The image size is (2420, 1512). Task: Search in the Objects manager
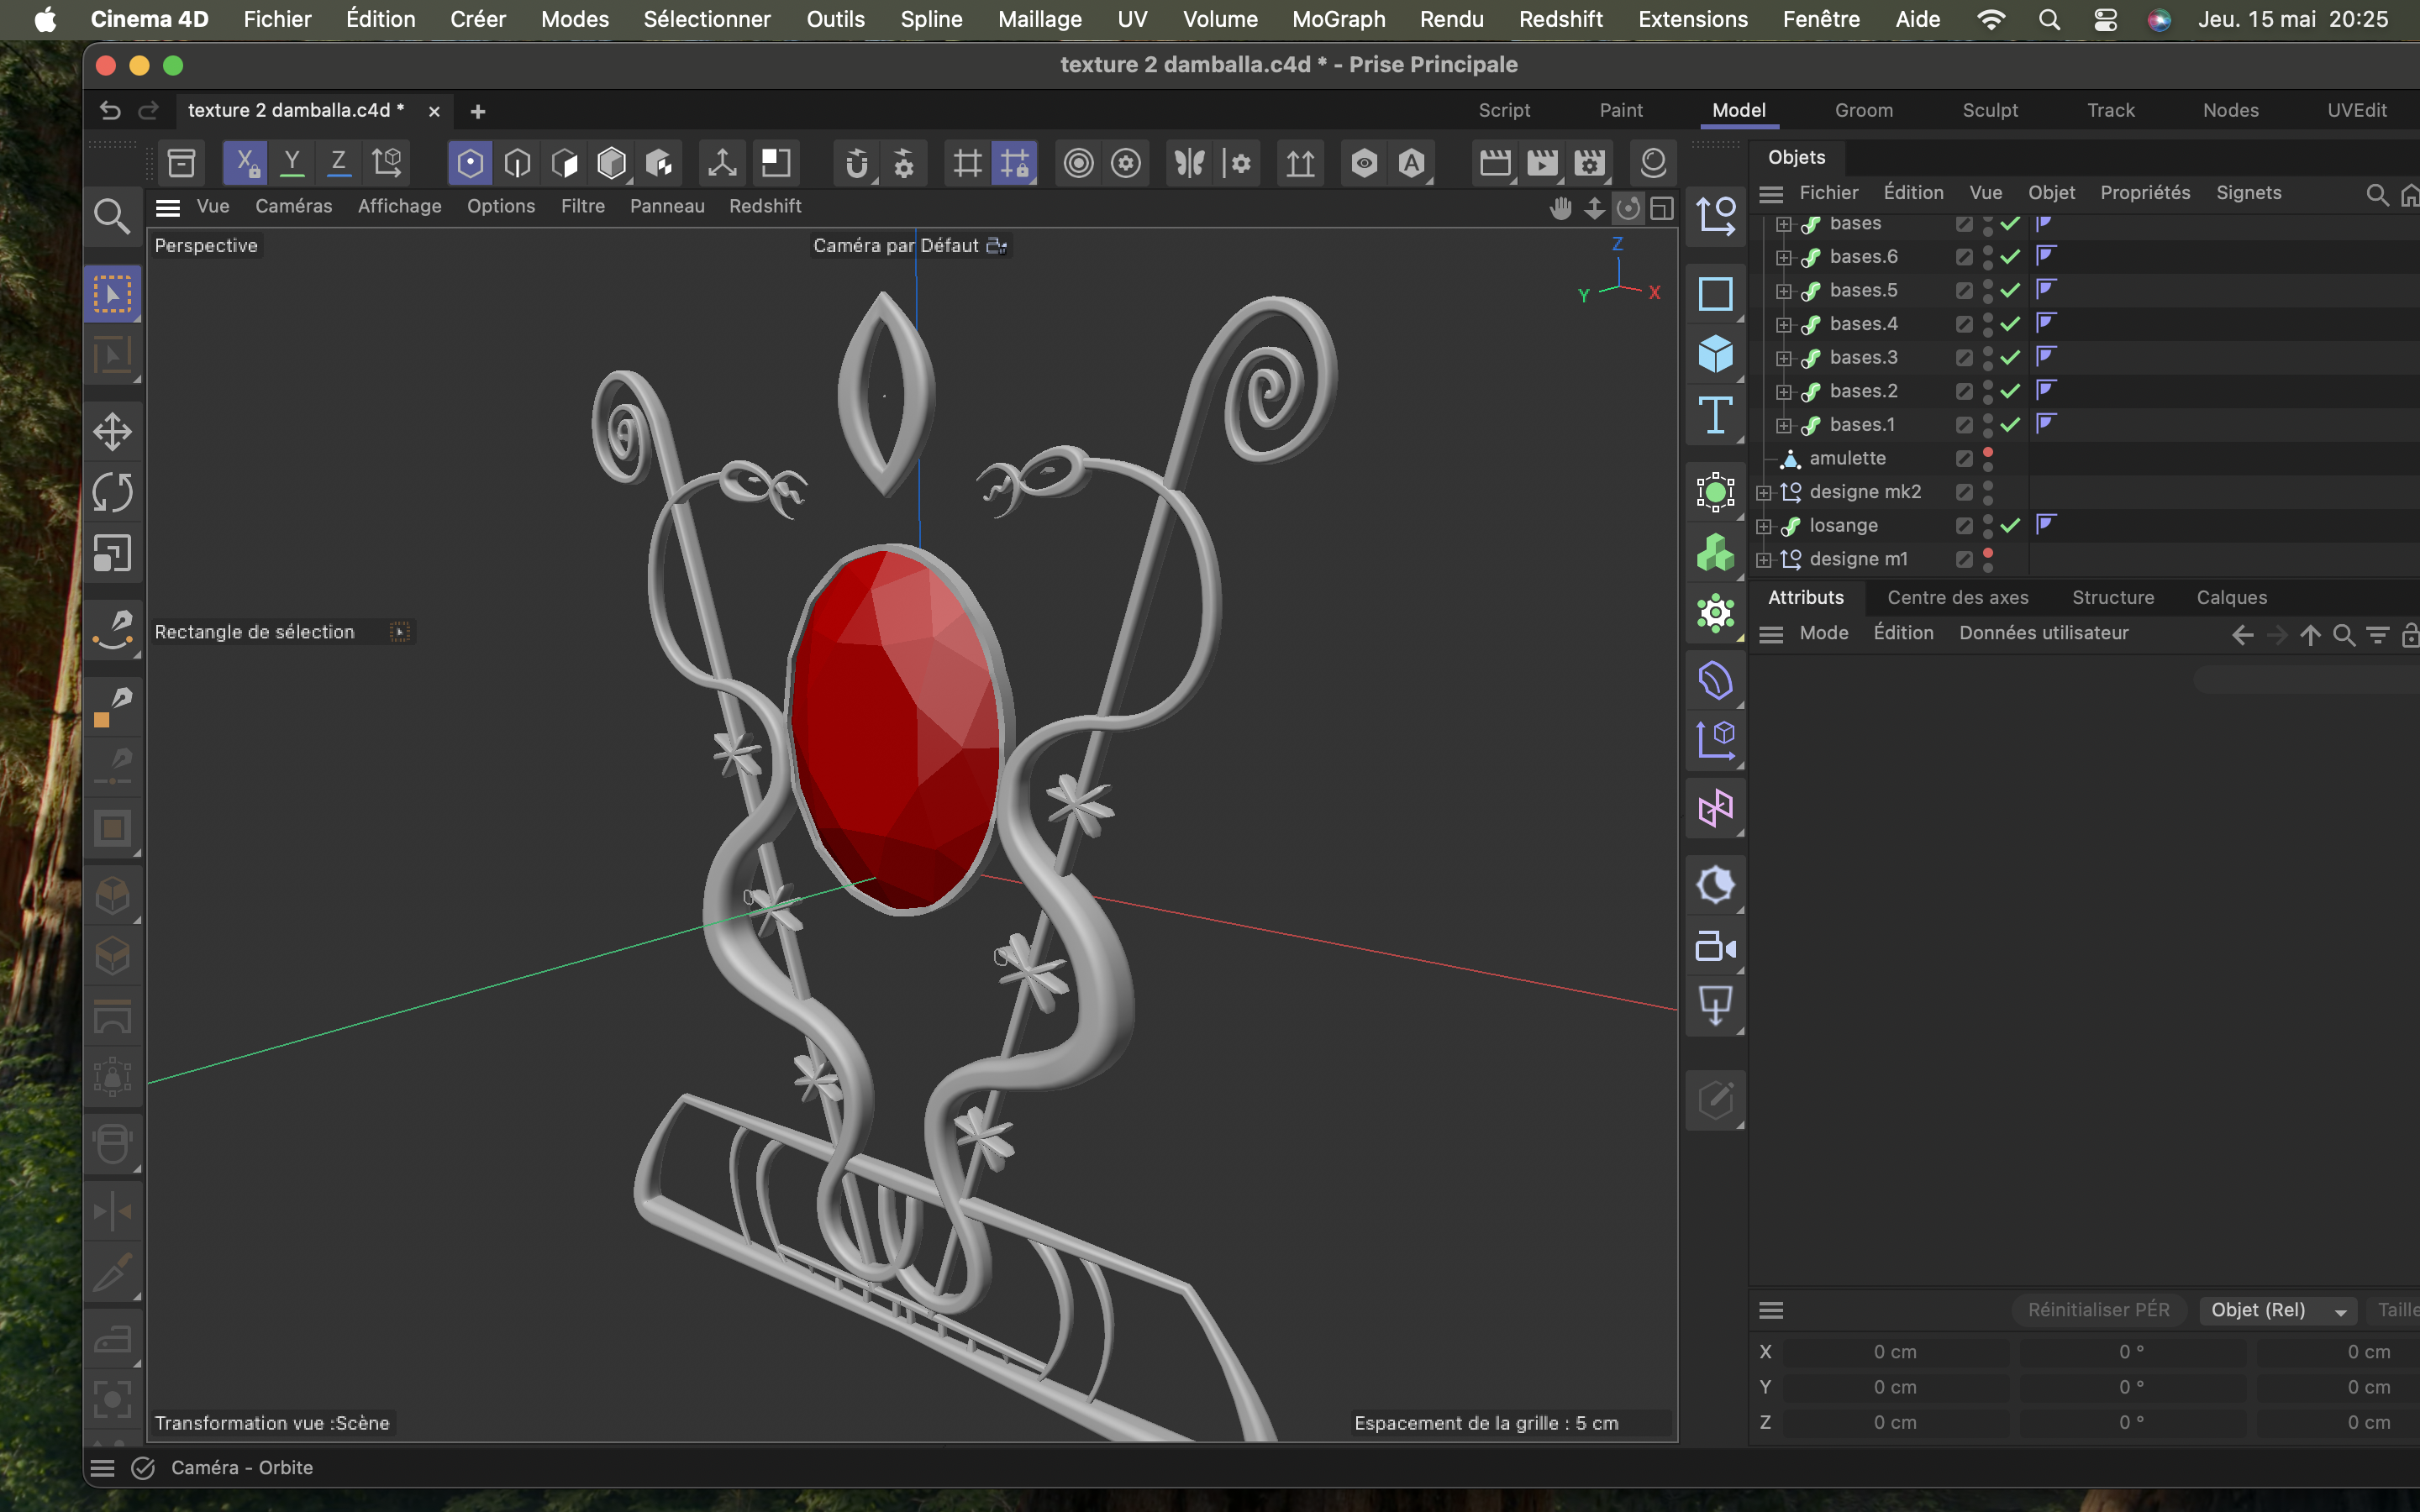(x=2377, y=194)
